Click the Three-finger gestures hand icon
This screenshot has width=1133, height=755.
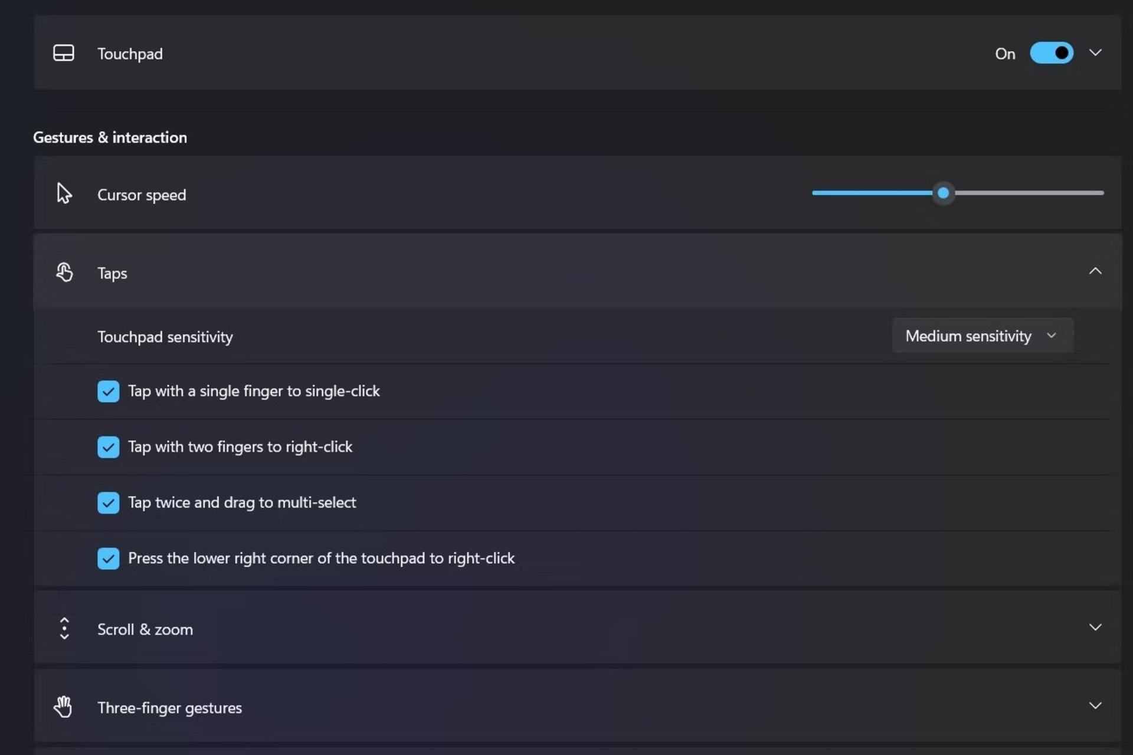[x=63, y=706]
